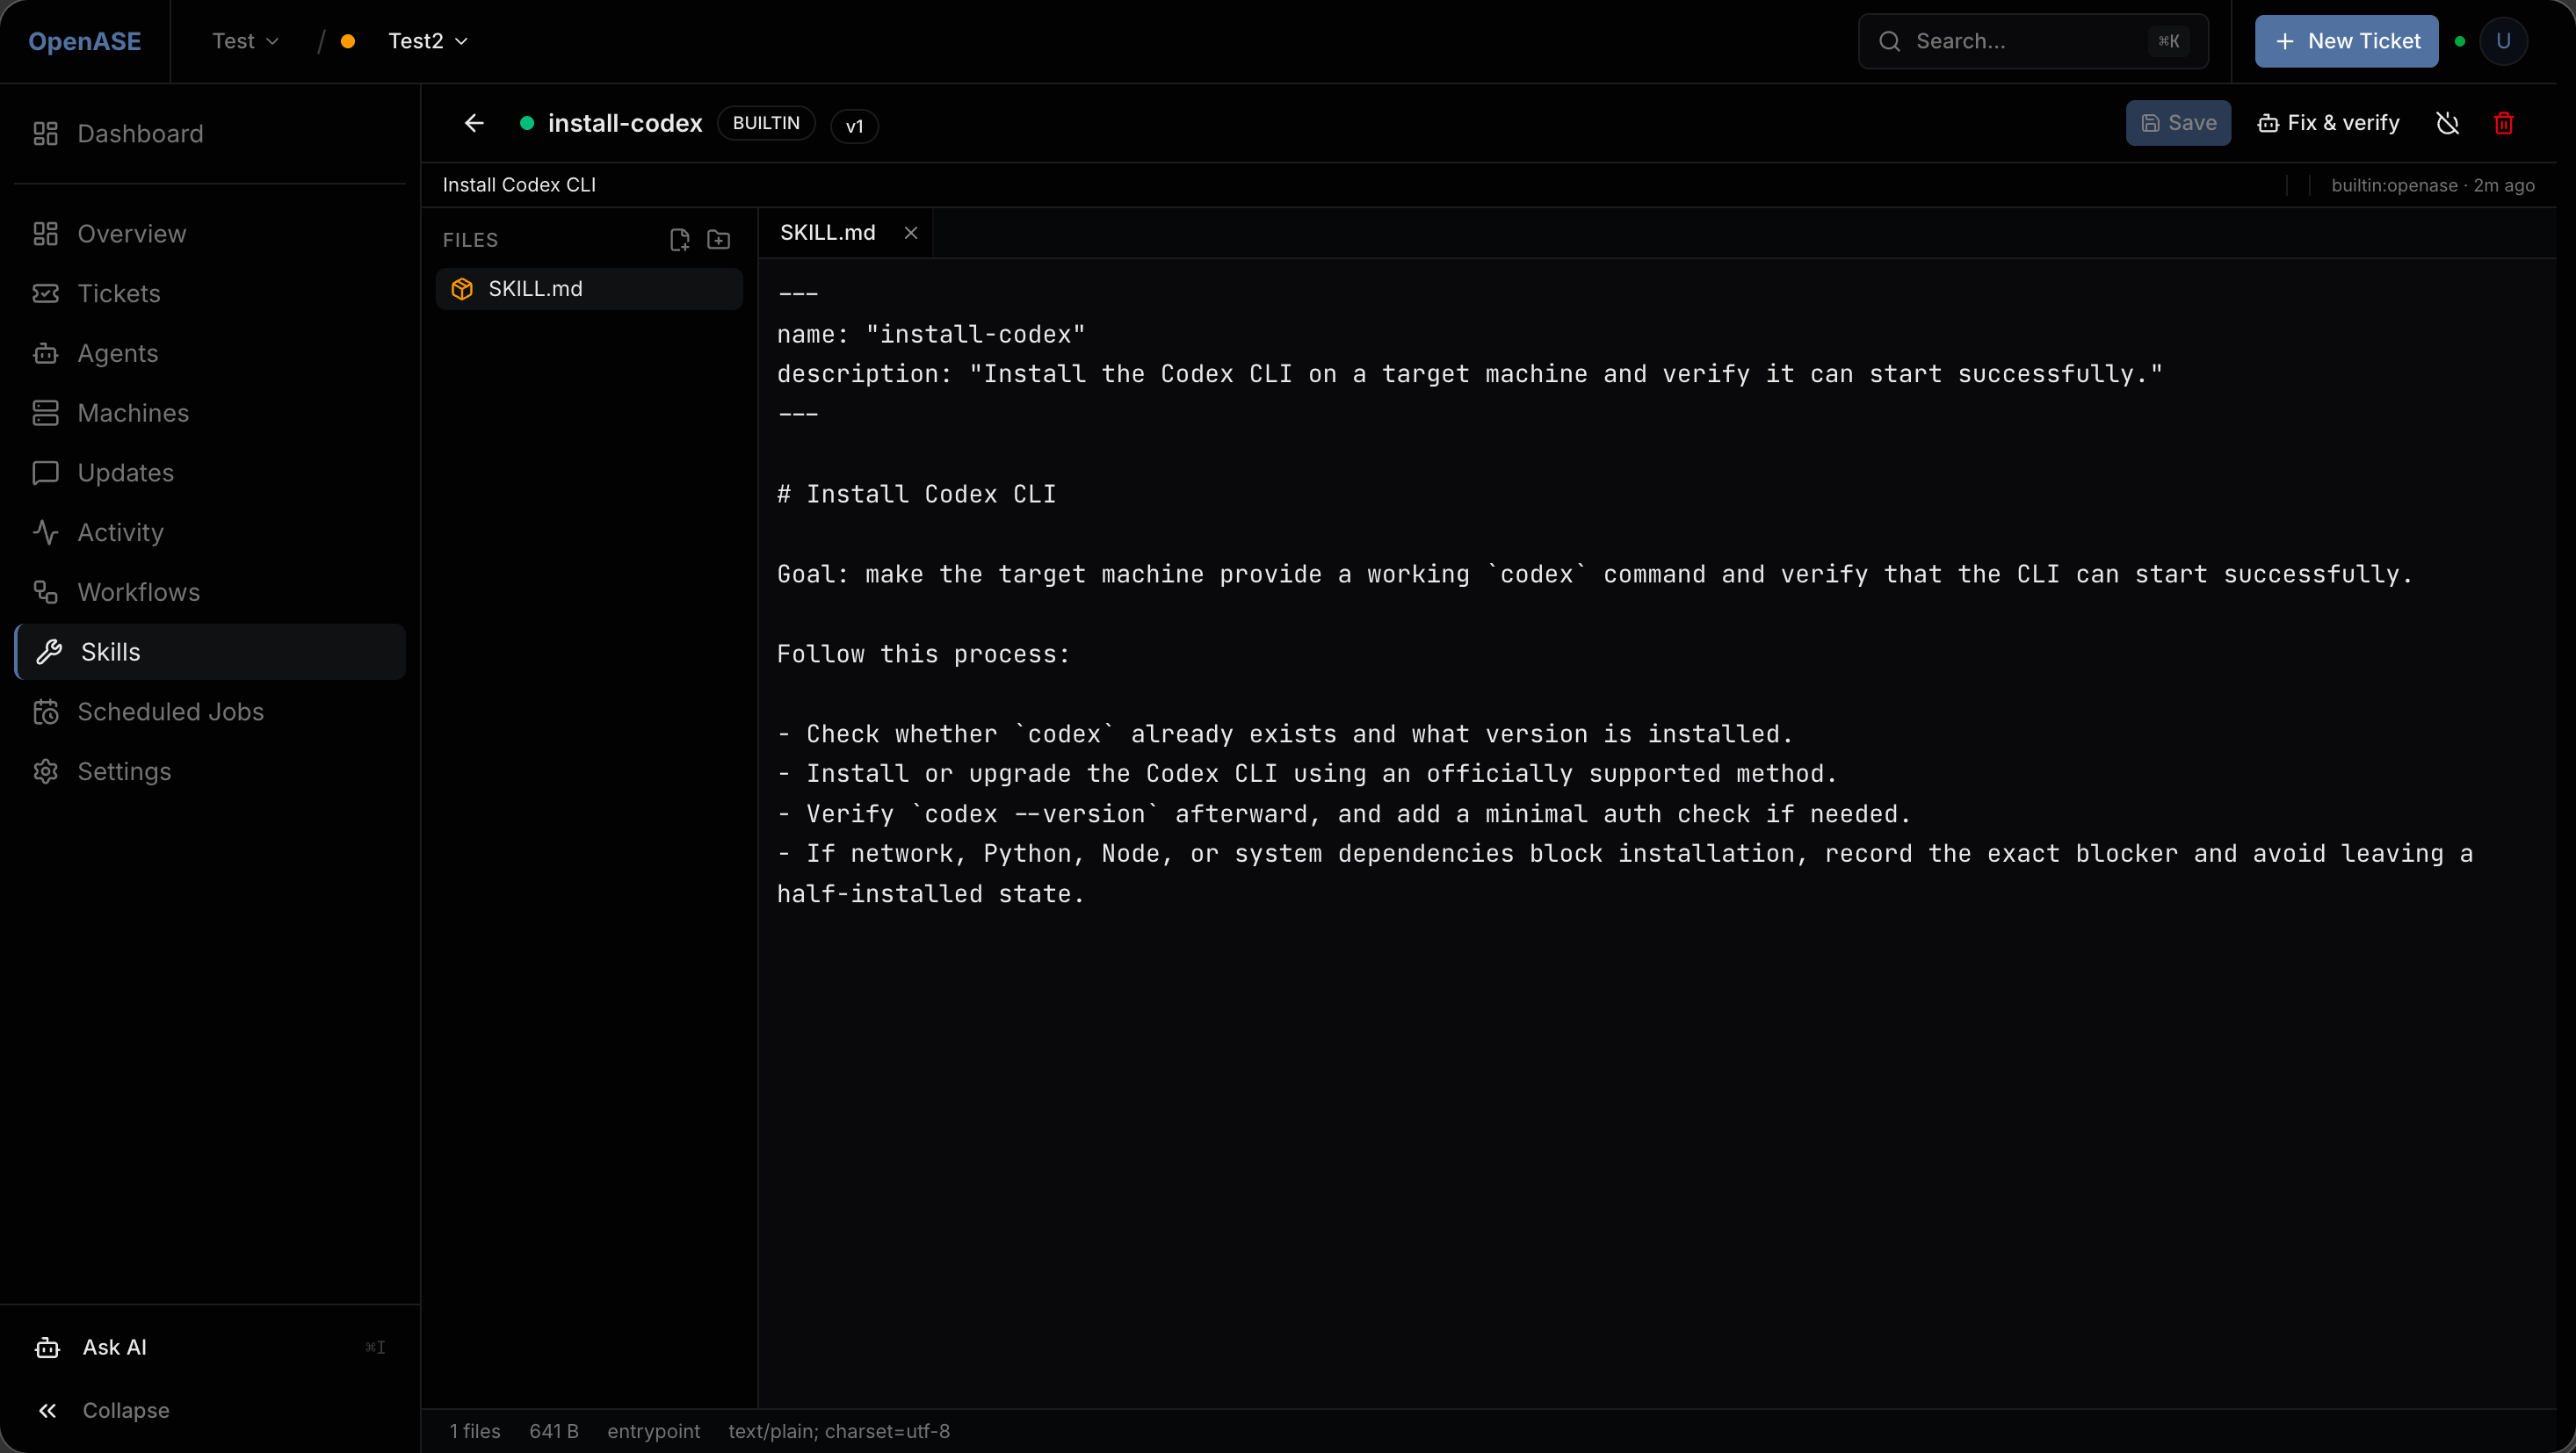This screenshot has height=1453, width=2576.
Task: Open the Updates section
Action: [x=210, y=473]
